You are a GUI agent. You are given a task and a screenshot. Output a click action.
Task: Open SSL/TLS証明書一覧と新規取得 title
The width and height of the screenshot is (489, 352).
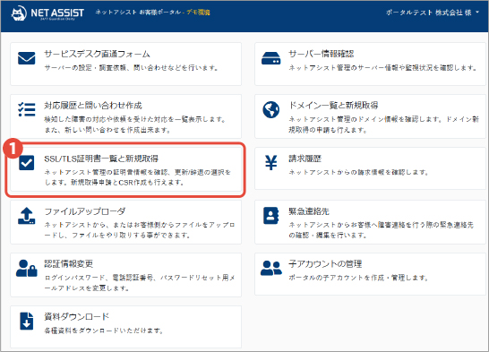(x=101, y=159)
